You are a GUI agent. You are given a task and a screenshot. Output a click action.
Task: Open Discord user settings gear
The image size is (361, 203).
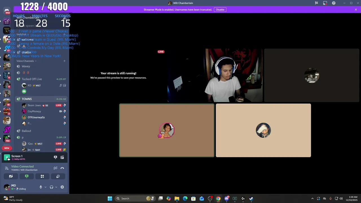point(62,187)
